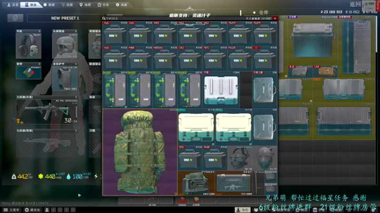
Task: Select the AS VAL rifle in sling slot
Action: point(47,112)
